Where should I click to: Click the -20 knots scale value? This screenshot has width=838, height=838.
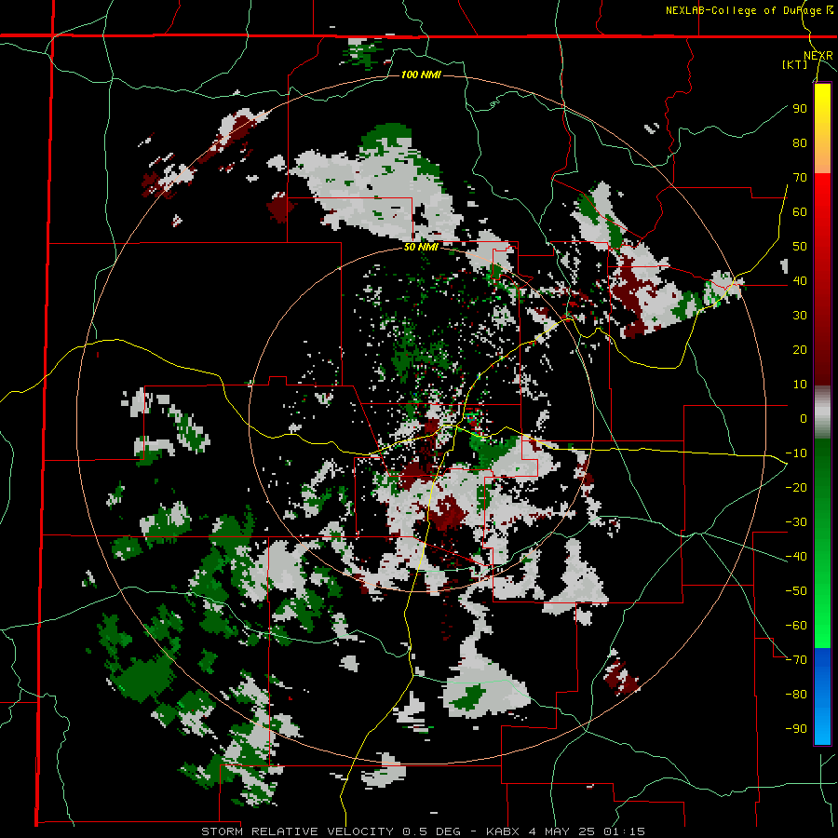tap(796, 487)
